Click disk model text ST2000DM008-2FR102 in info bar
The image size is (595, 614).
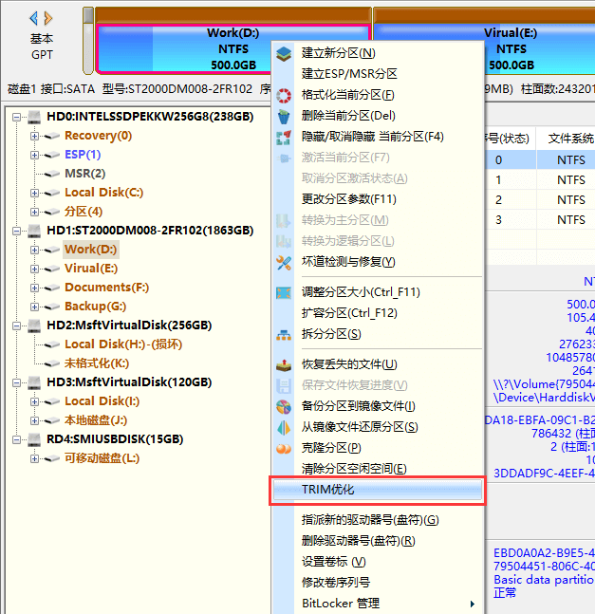coord(190,89)
